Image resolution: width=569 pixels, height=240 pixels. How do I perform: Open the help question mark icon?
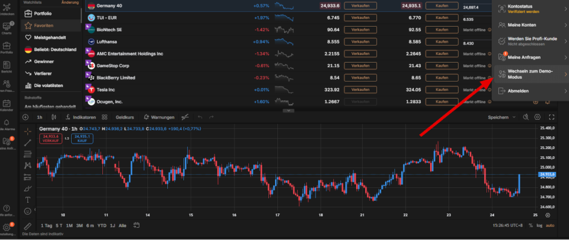[6, 208]
